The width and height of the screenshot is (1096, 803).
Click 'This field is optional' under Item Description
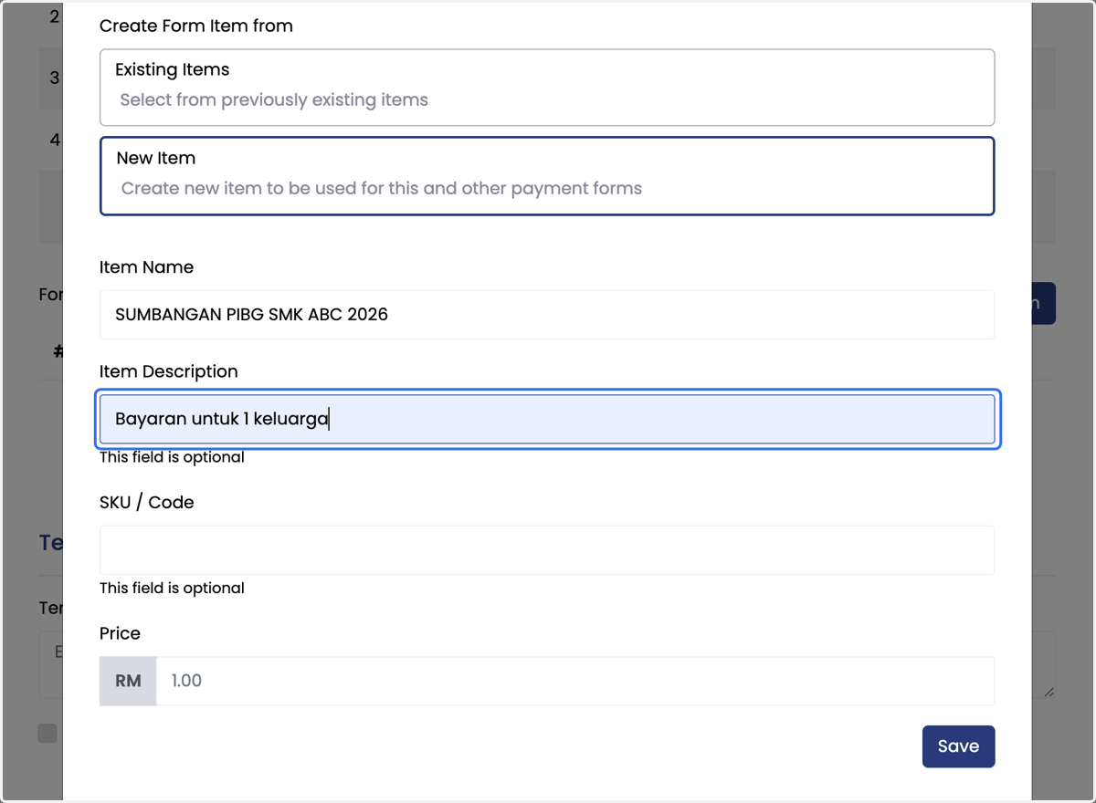172,457
